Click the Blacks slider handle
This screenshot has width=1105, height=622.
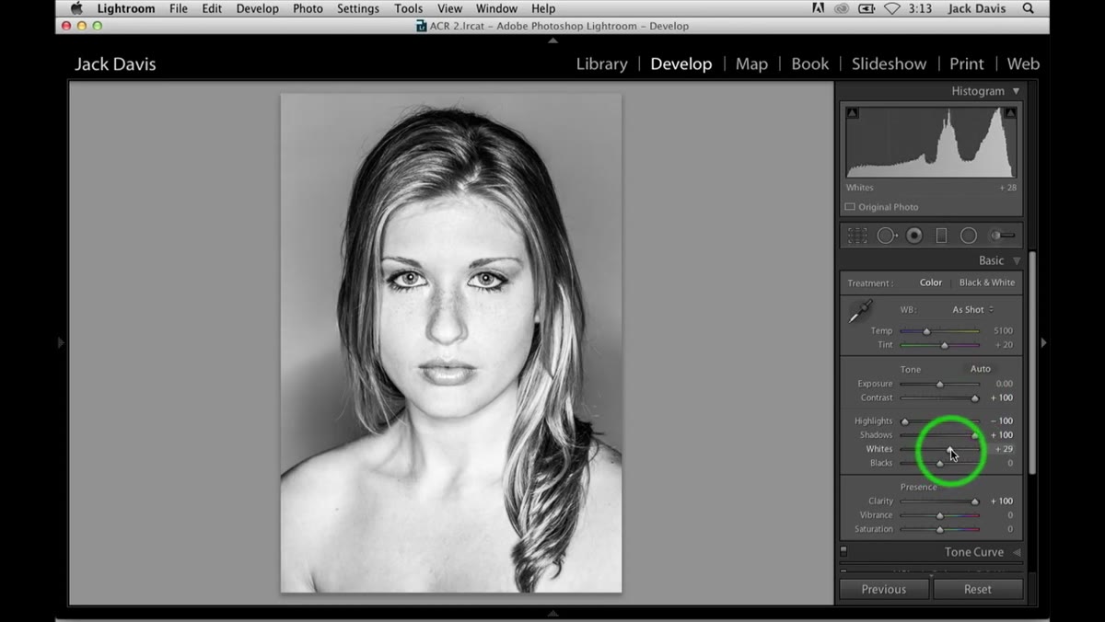[939, 464]
